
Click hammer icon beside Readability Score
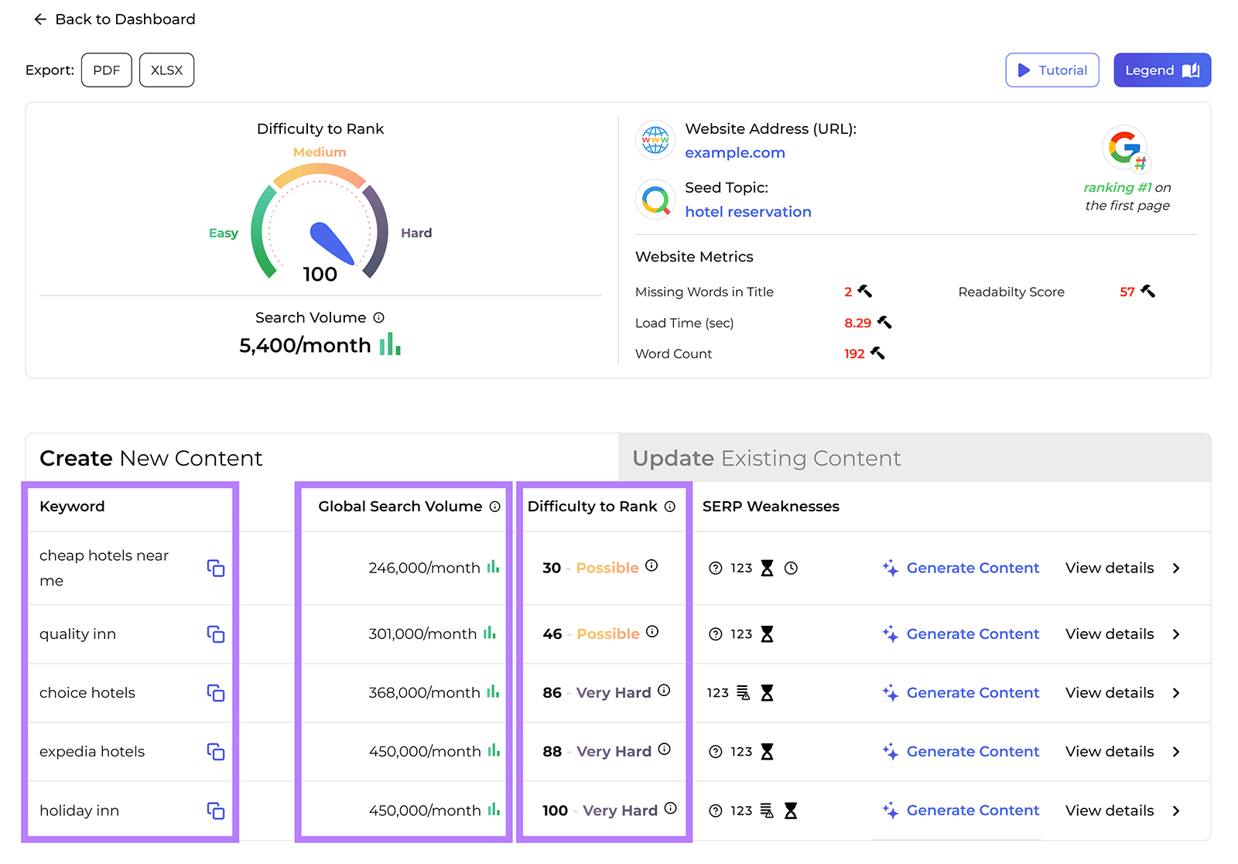click(1147, 292)
